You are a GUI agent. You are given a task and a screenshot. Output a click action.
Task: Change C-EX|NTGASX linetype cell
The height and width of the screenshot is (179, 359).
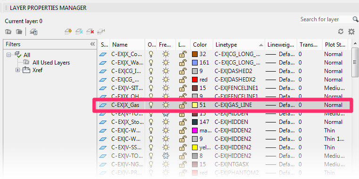232,164
